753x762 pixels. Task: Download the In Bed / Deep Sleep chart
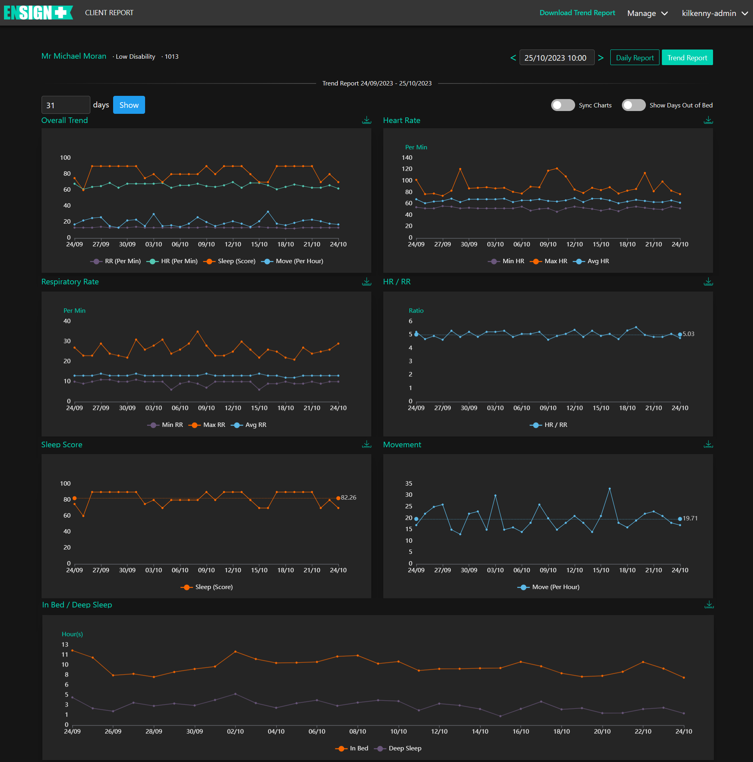709,605
